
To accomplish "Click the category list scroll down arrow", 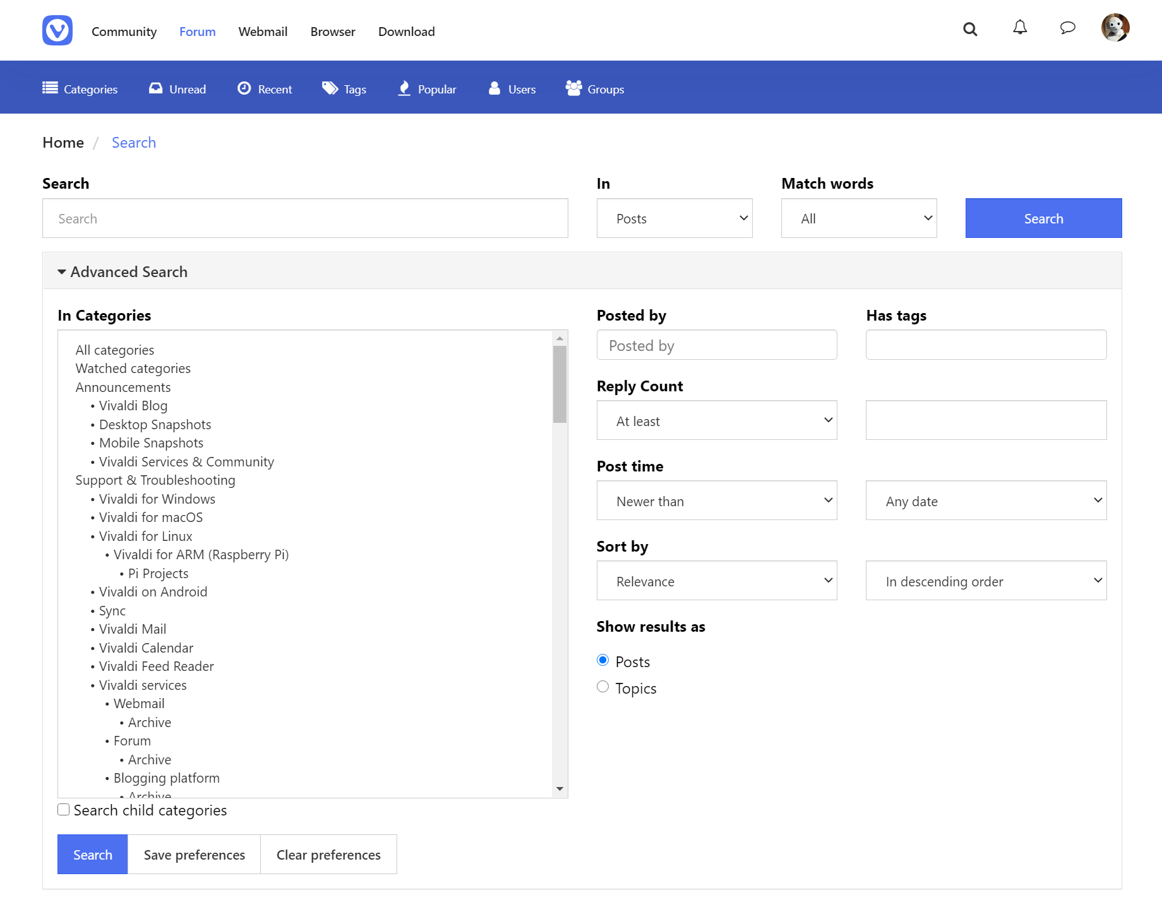I will (x=560, y=789).
